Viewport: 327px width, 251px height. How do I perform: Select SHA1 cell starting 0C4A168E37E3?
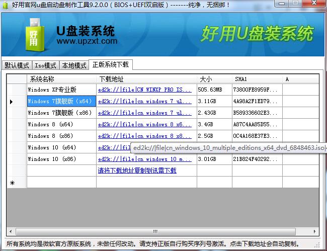tap(257, 136)
